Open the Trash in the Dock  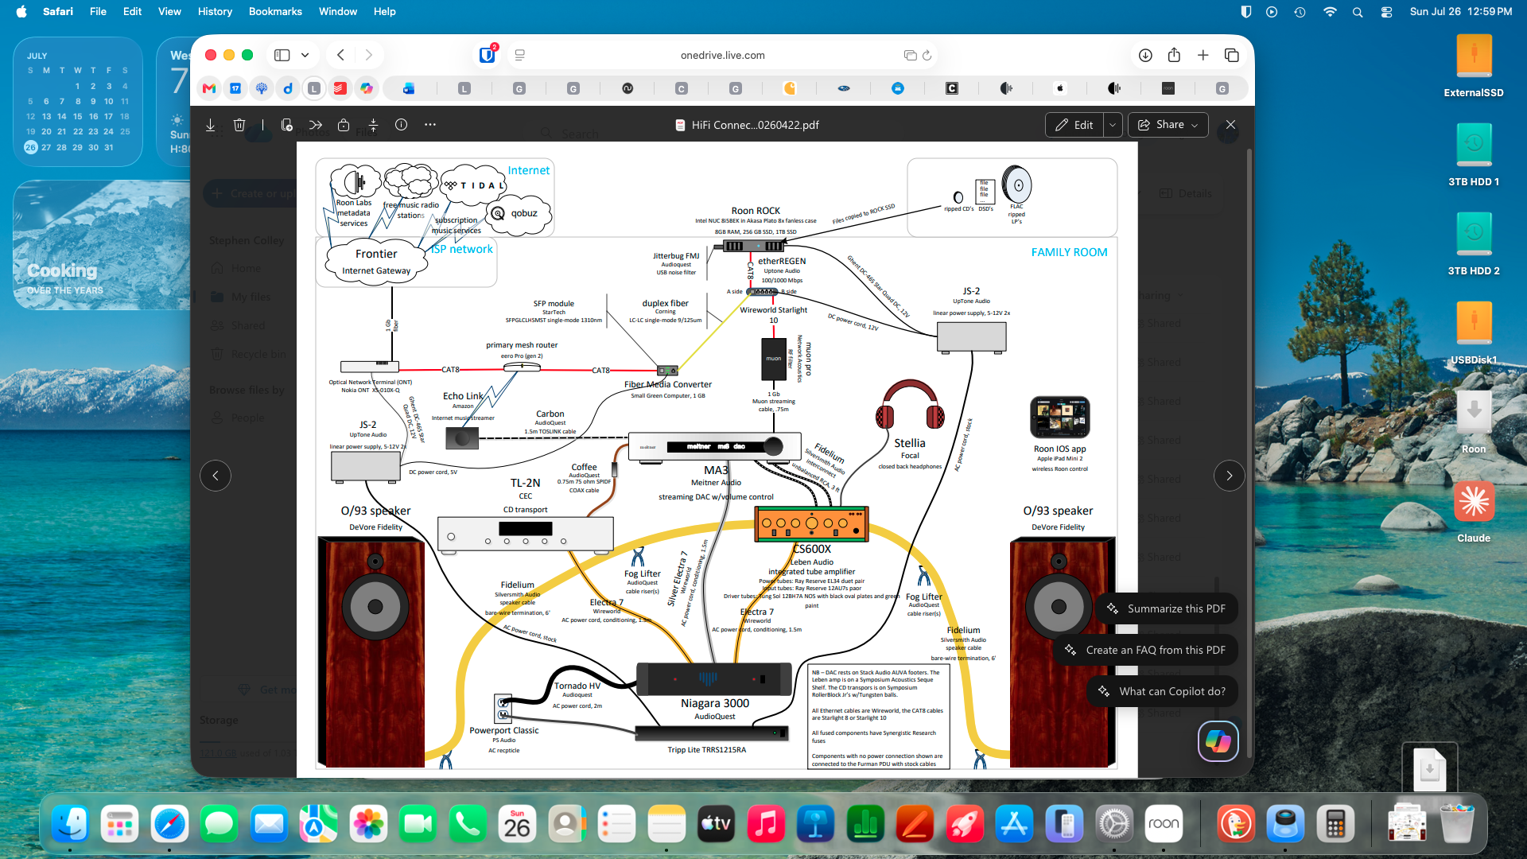[1457, 825]
